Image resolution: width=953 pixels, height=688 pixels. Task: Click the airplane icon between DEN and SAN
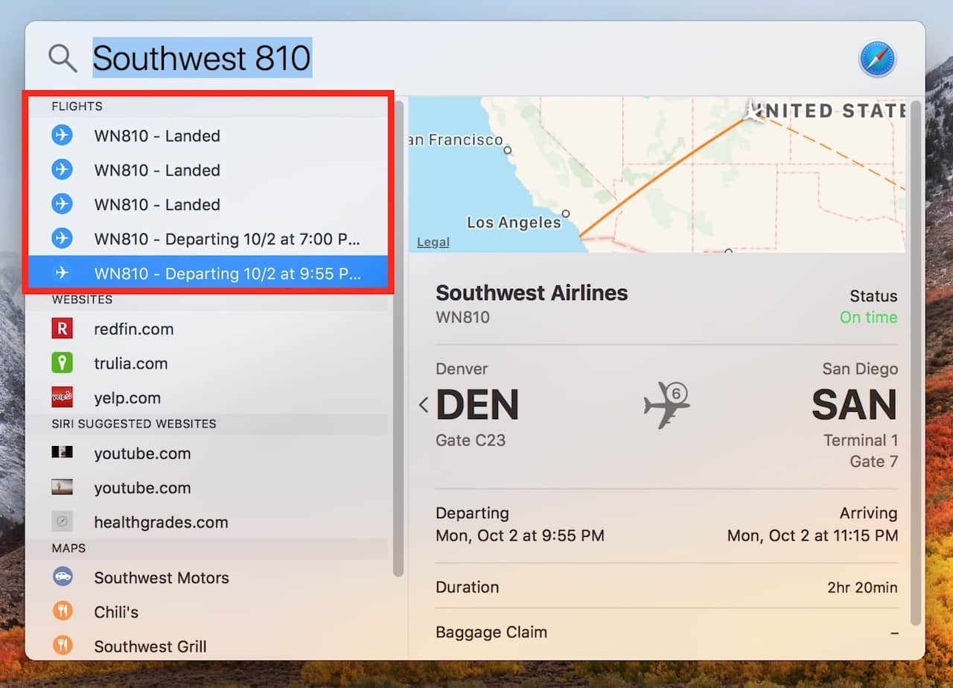tap(666, 405)
